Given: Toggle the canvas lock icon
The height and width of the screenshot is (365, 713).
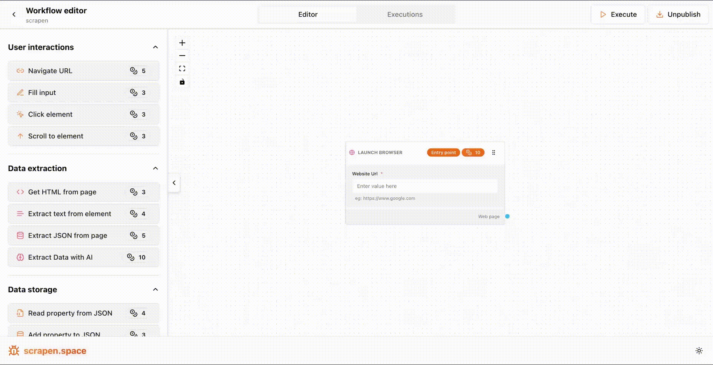Looking at the screenshot, I should pos(182,82).
